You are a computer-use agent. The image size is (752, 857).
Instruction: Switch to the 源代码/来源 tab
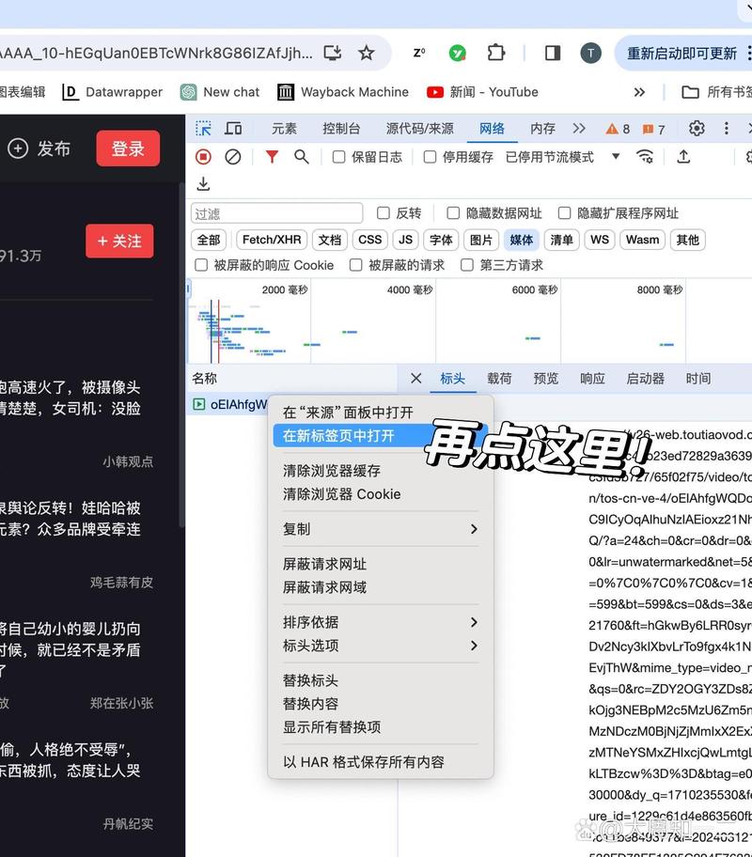pos(420,129)
